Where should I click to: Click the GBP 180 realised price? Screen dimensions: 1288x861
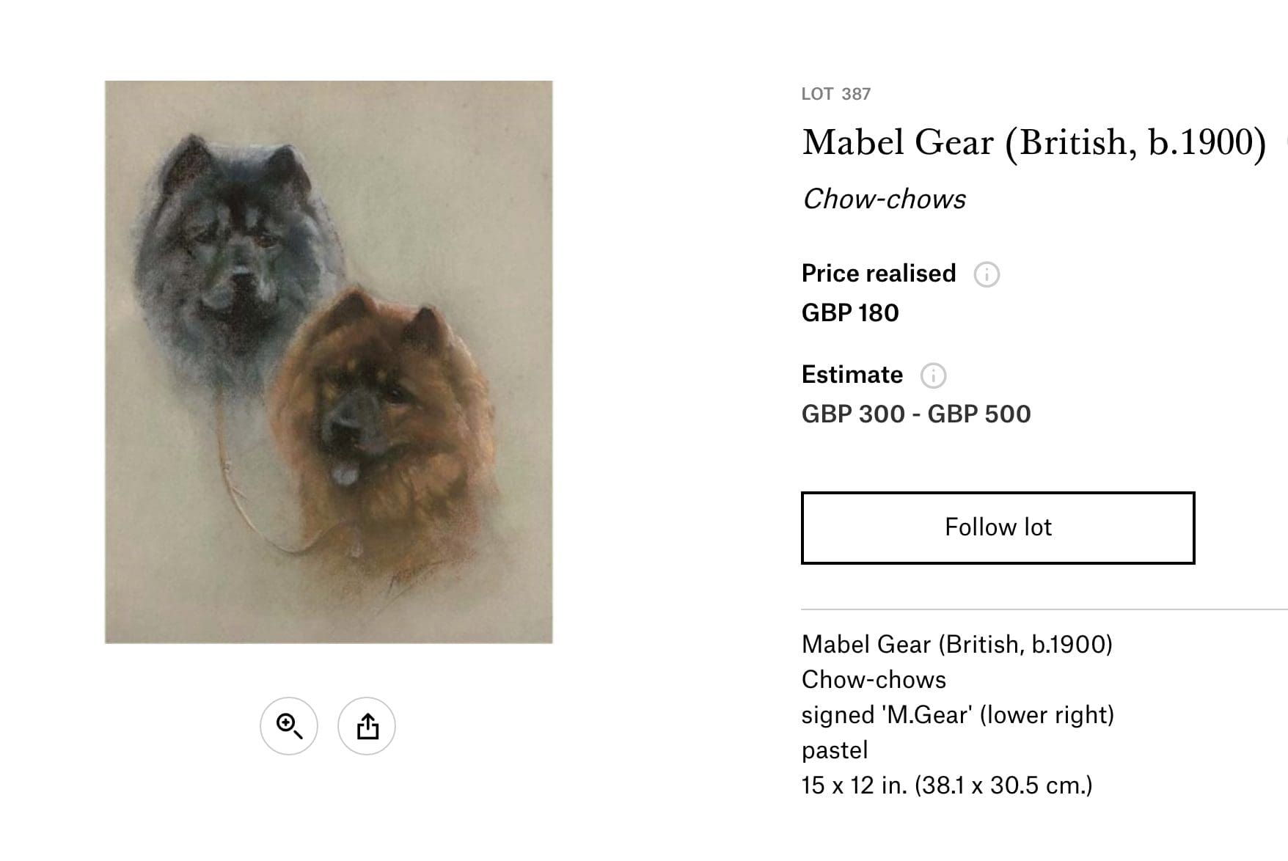(x=850, y=313)
